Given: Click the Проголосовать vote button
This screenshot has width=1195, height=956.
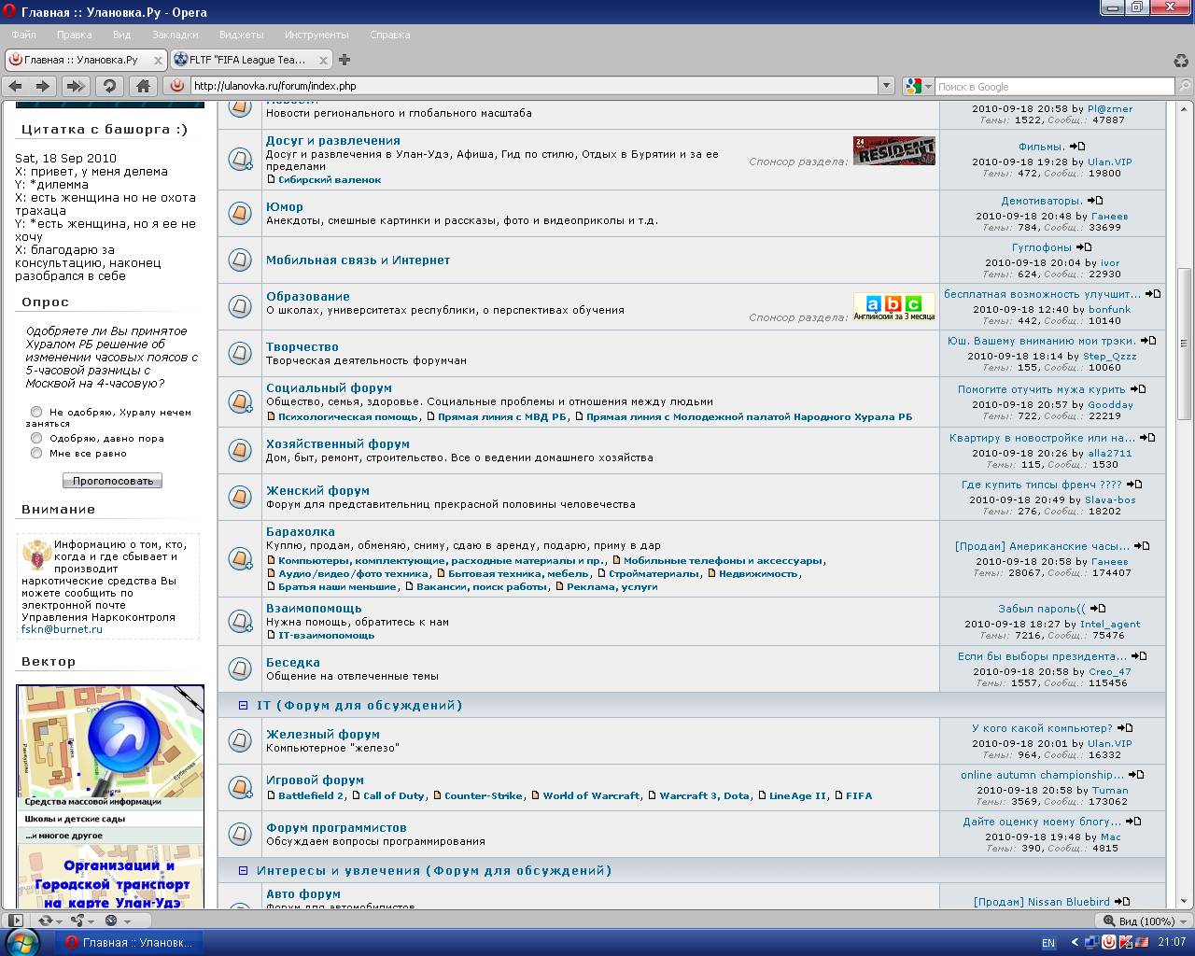Looking at the screenshot, I should (112, 481).
